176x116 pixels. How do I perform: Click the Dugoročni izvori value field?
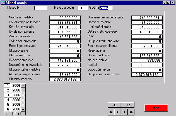click(x=147, y=70)
